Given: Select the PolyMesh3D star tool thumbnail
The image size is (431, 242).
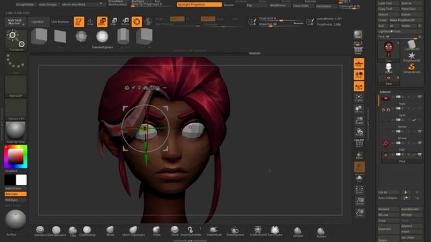Looking at the screenshot, I should (x=411, y=57).
